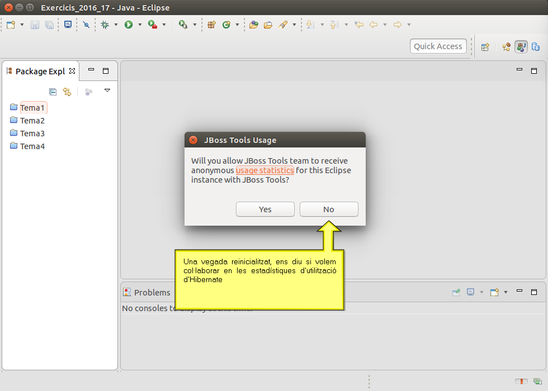Maximize the editor area
Viewport: 548px width, 391px height.
point(534,71)
